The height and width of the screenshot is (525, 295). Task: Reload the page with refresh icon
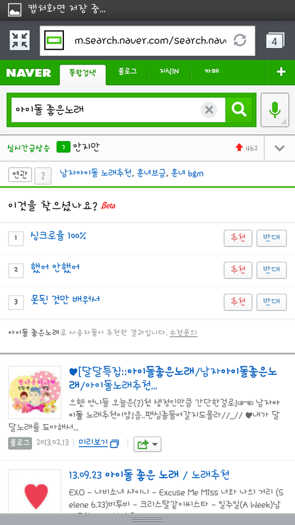[240, 41]
